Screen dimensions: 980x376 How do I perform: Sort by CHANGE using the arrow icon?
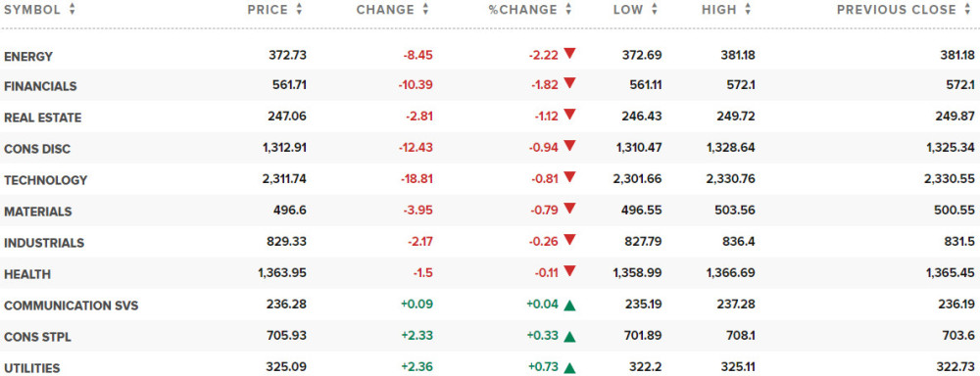pos(425,10)
